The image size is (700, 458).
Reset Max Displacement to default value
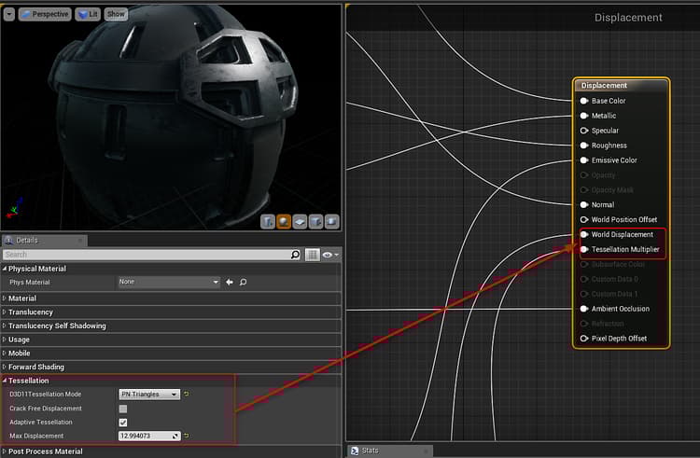pos(187,436)
